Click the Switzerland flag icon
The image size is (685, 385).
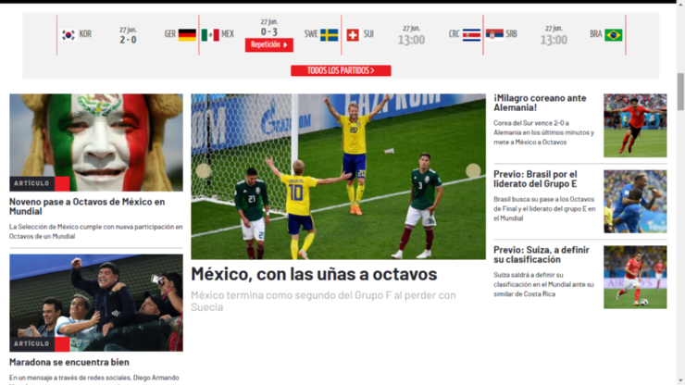point(353,35)
